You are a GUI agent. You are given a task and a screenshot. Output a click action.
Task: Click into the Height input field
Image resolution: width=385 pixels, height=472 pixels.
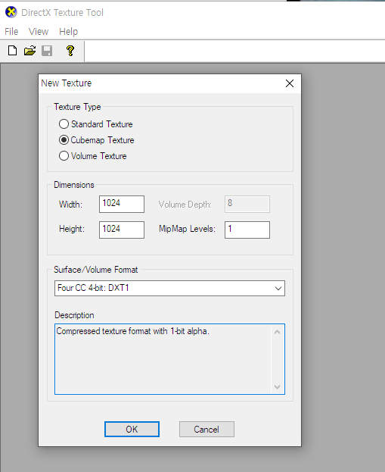coord(122,230)
